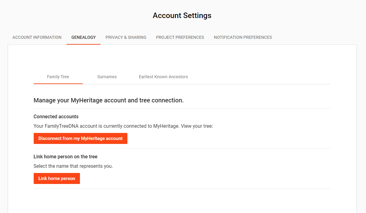
Task: Click the 'Connected accounts' section label
Action: coord(56,117)
